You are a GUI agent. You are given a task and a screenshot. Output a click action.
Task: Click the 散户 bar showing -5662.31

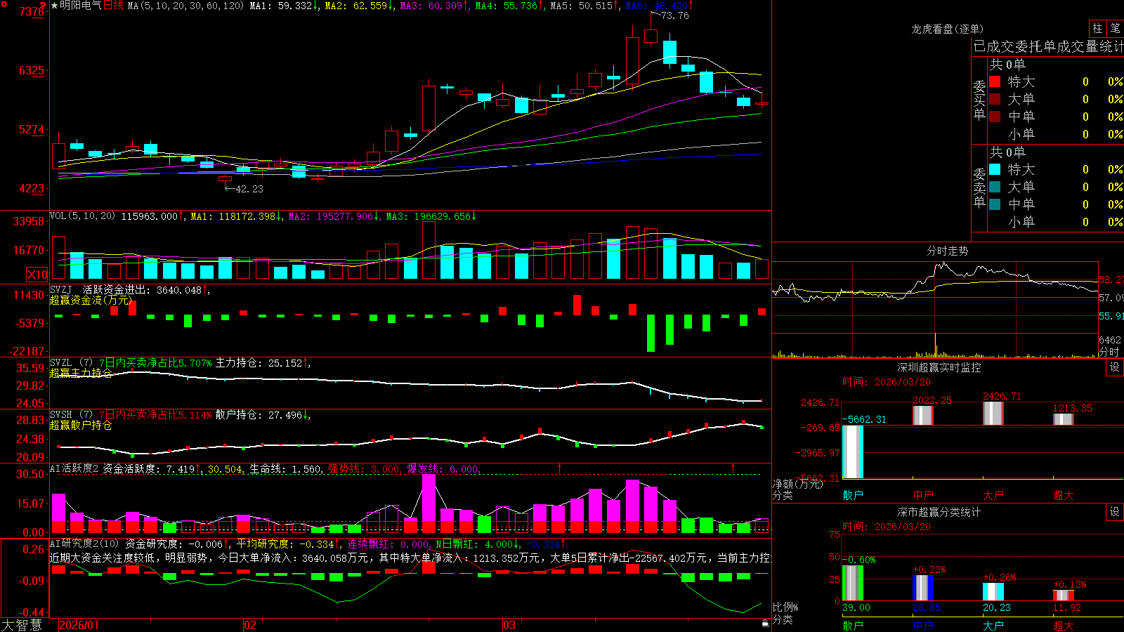coord(853,452)
